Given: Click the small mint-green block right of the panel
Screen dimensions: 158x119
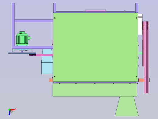Looking at the screenshot, I should pyautogui.click(x=140, y=53).
